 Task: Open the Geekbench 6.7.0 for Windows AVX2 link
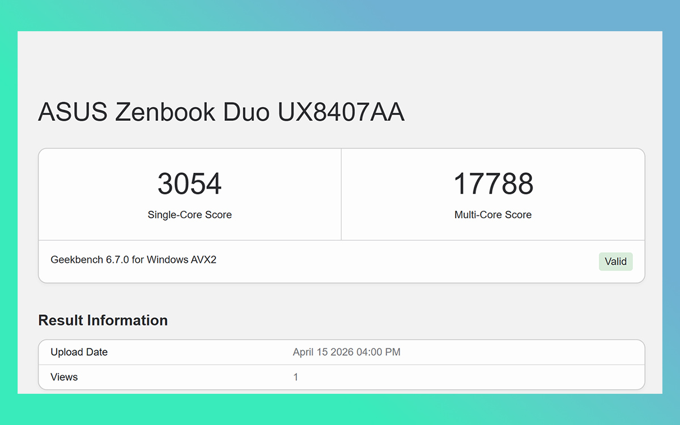(x=133, y=260)
